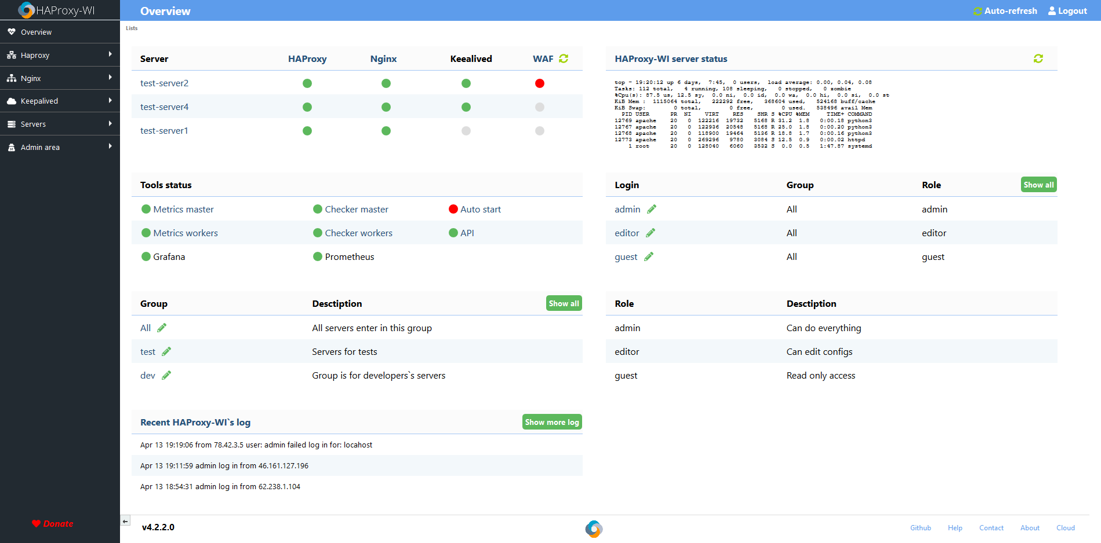Viewport: 1101px width, 543px height.
Task: Click the red Auto start status indicator
Action: point(453,209)
